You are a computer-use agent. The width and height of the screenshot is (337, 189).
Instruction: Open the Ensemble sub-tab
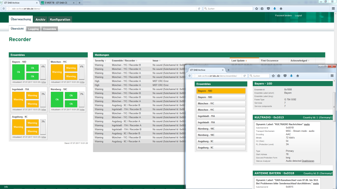tap(49, 29)
